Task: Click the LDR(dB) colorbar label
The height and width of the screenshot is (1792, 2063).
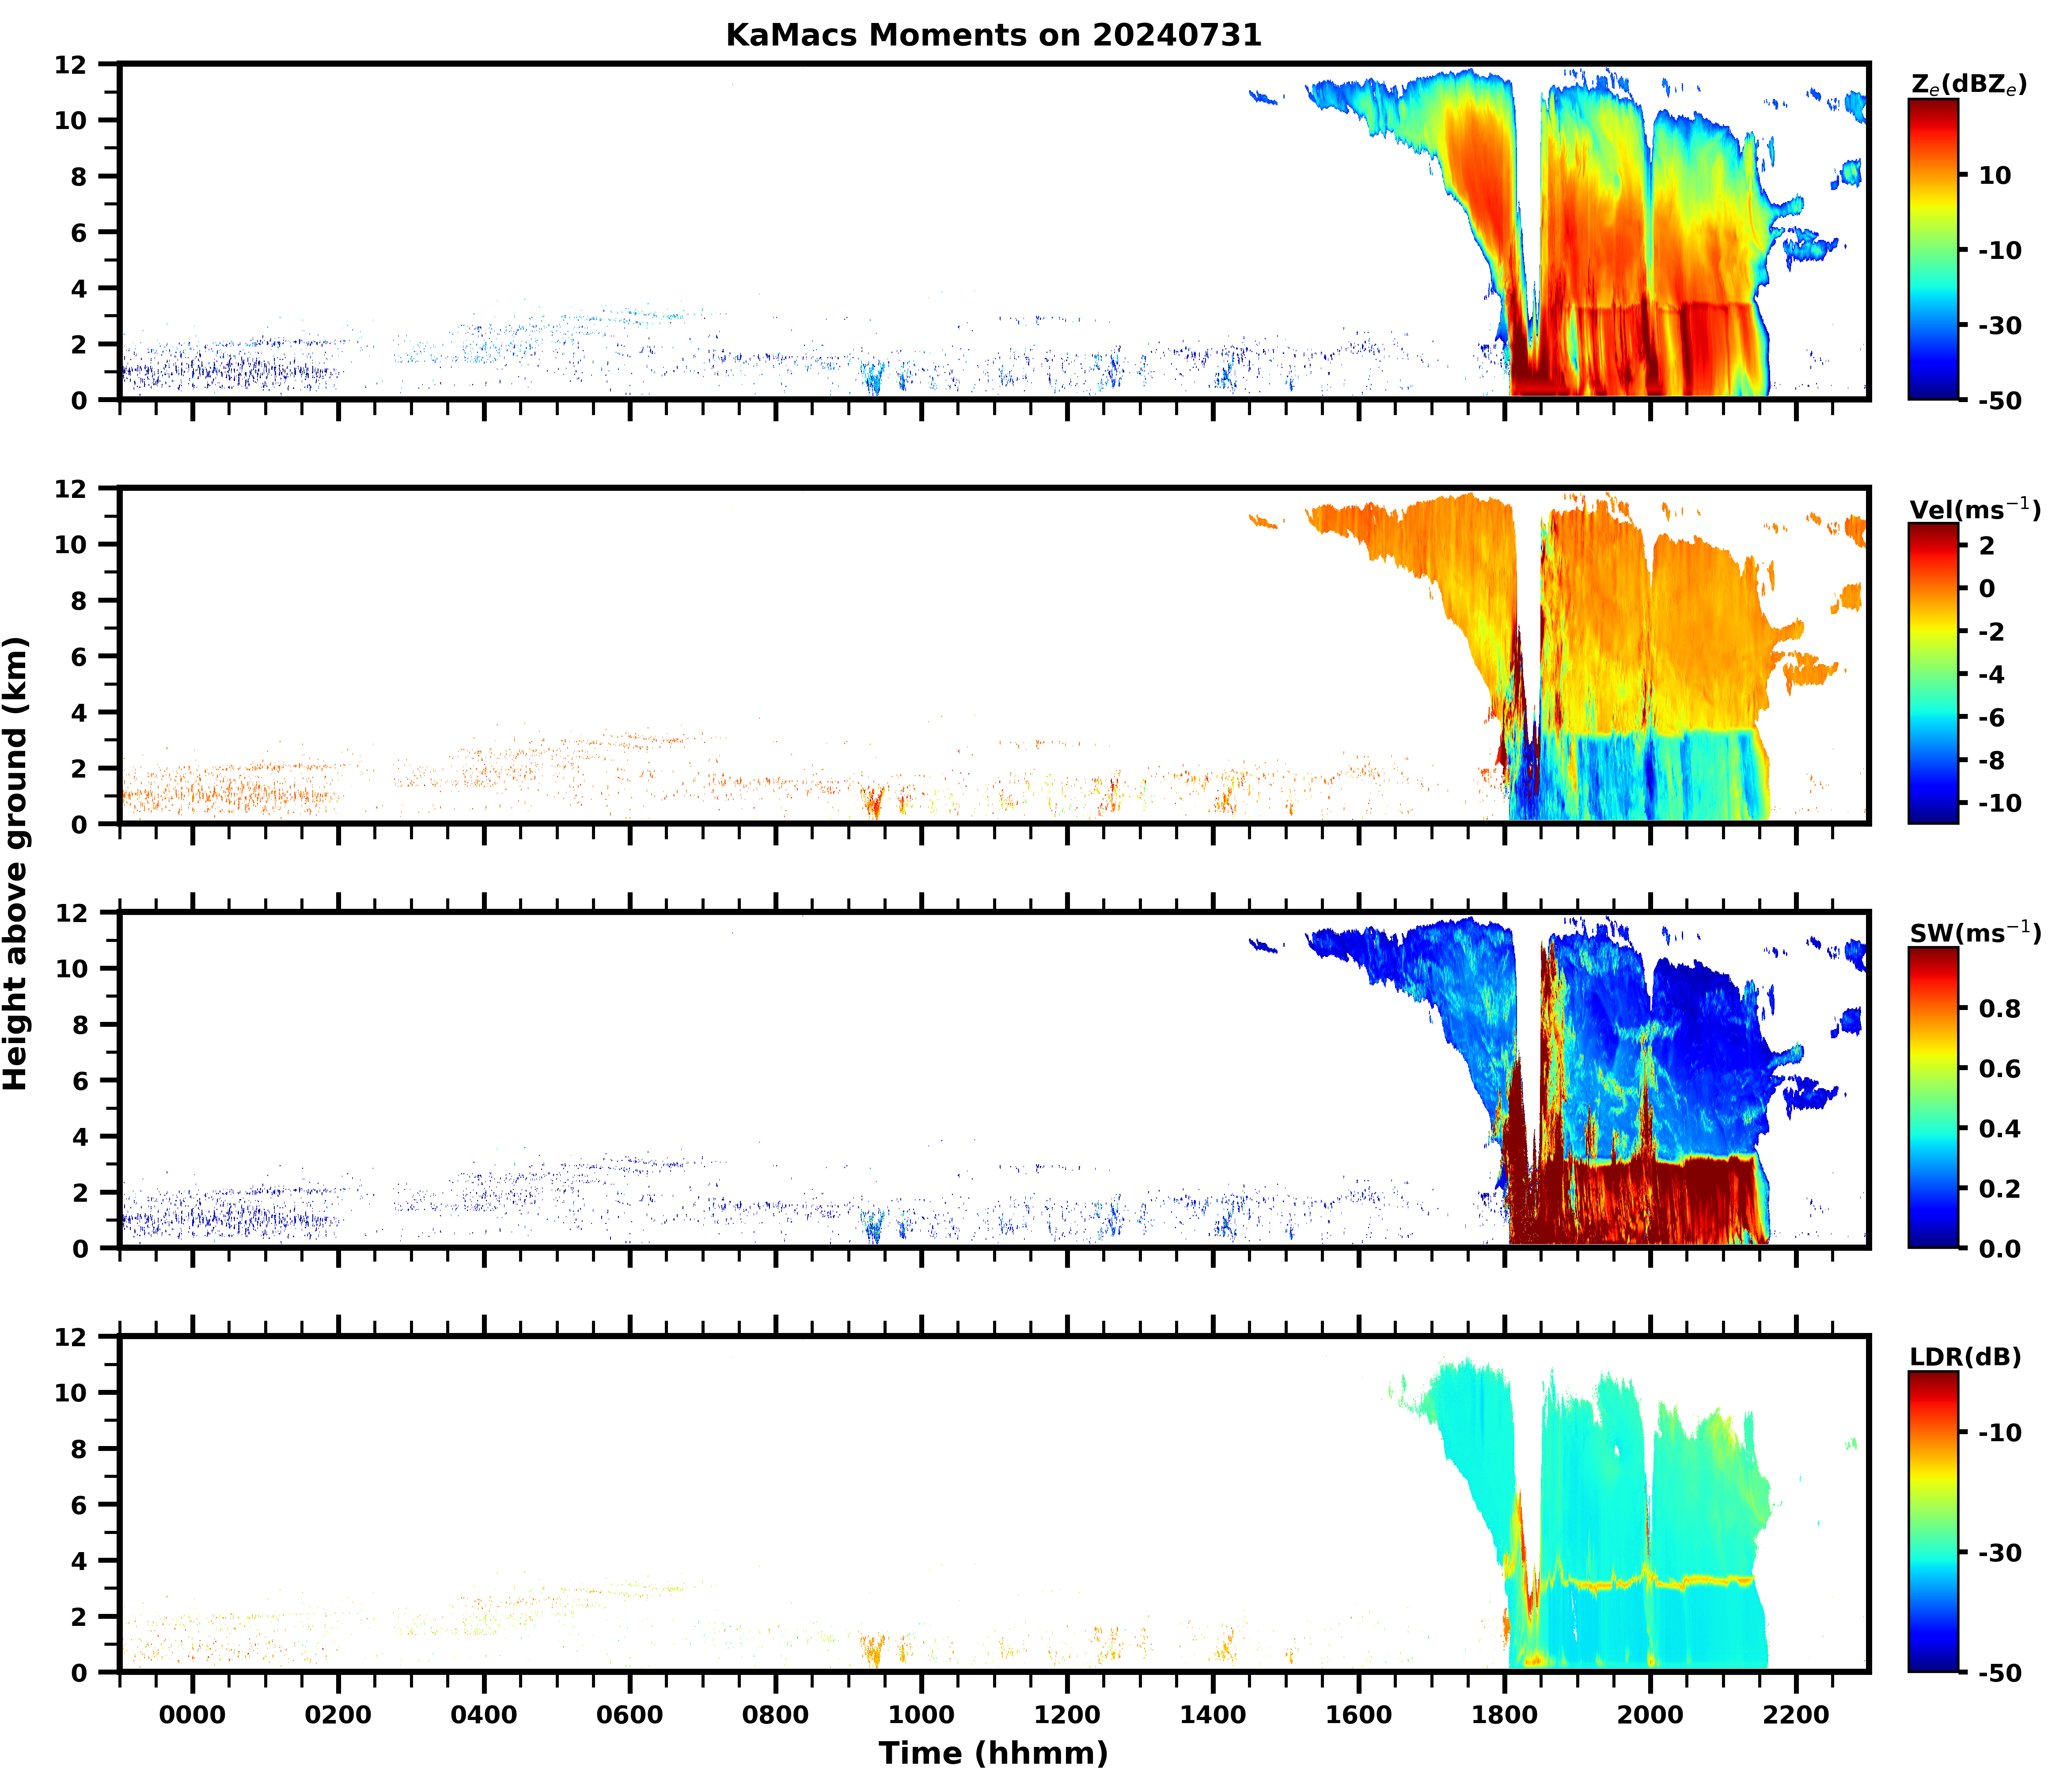Action: point(1965,1357)
